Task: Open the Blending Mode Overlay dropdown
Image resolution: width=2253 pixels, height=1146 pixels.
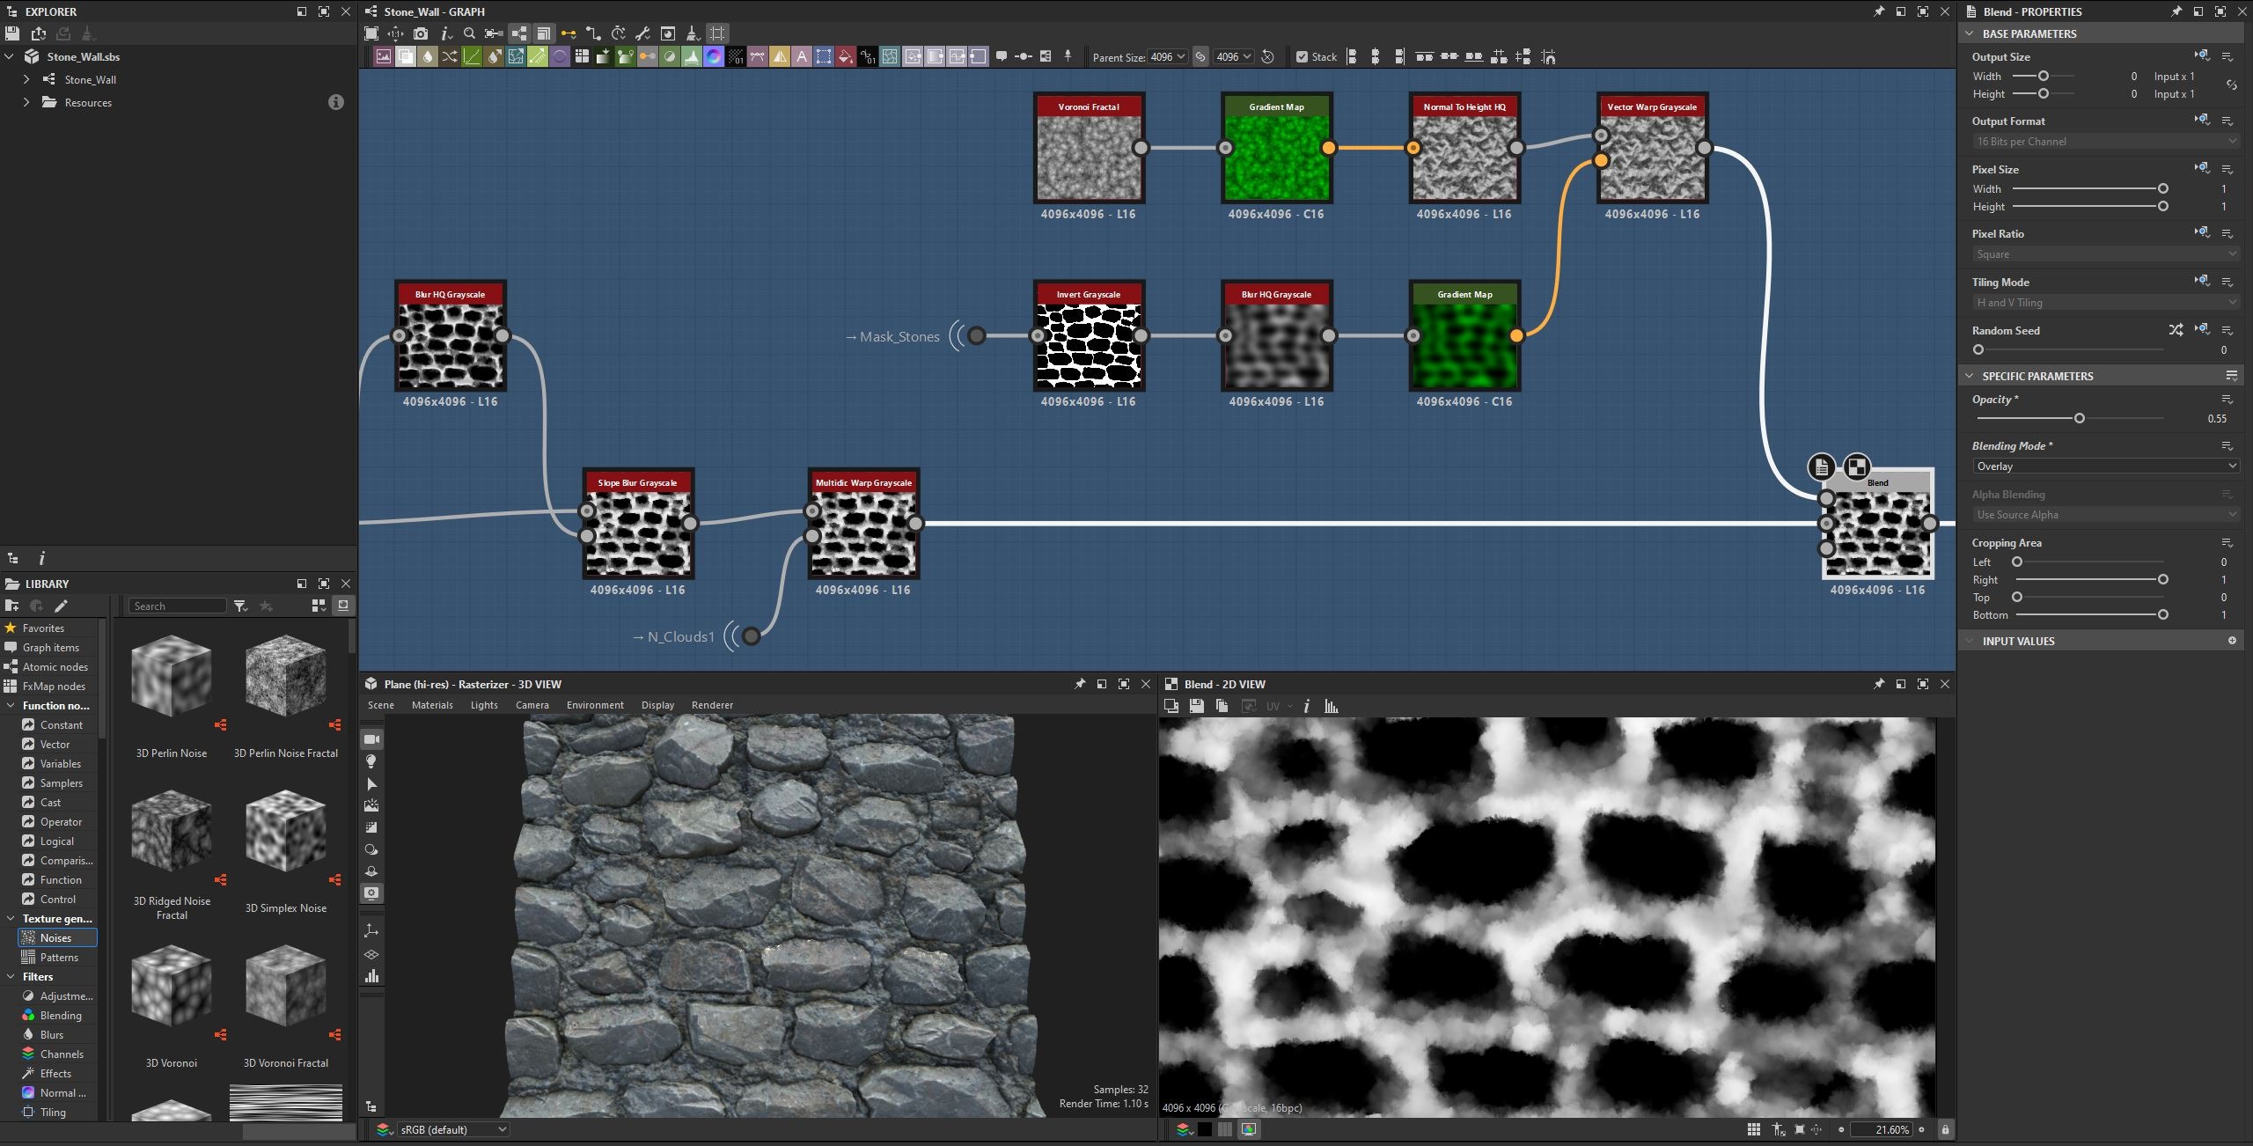Action: [x=2105, y=466]
